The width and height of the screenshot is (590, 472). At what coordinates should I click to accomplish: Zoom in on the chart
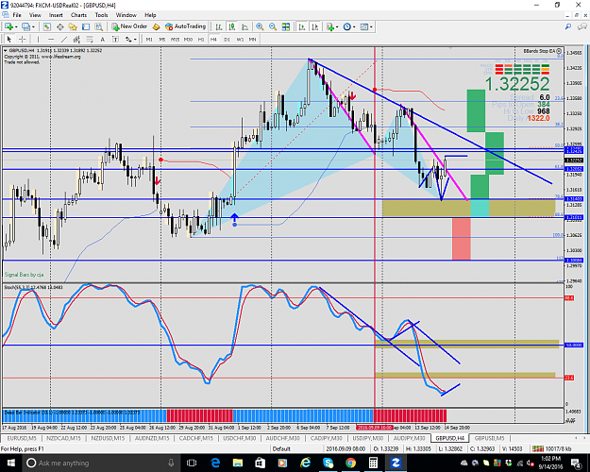(260, 26)
